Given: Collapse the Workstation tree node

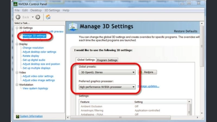Looking at the screenshot, I should click(17, 85).
